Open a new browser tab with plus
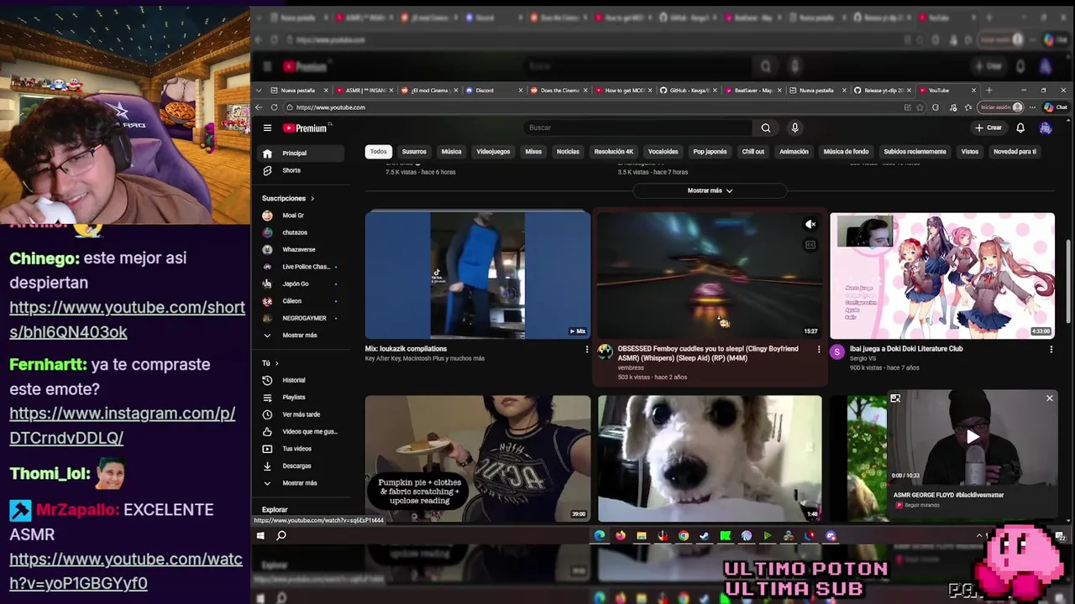Screen dimensions: 1075x604 tap(988, 90)
